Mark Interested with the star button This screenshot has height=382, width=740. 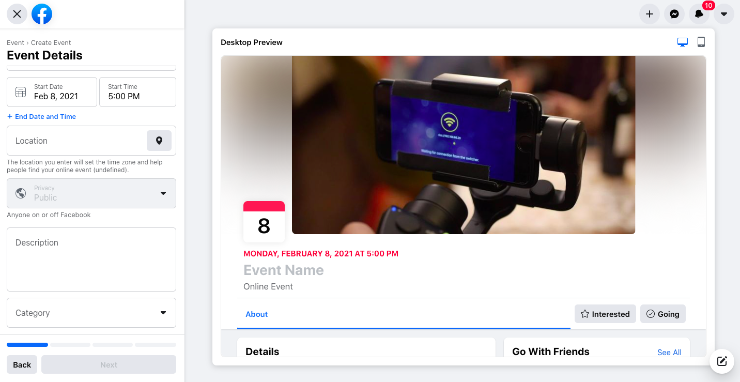pyautogui.click(x=605, y=314)
